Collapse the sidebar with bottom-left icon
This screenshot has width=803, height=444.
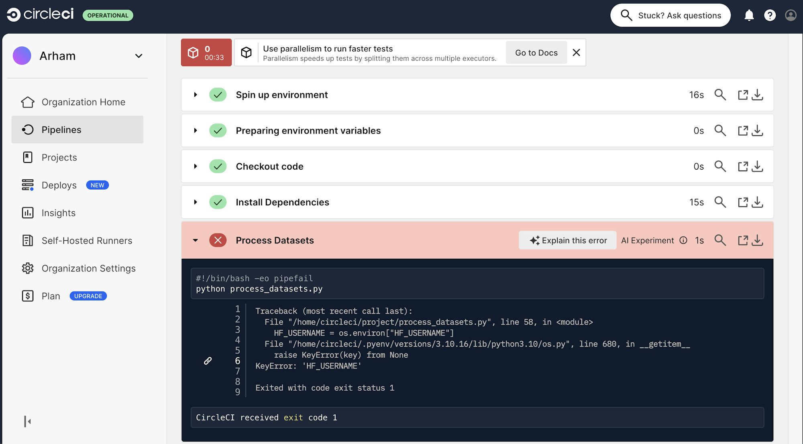[27, 421]
